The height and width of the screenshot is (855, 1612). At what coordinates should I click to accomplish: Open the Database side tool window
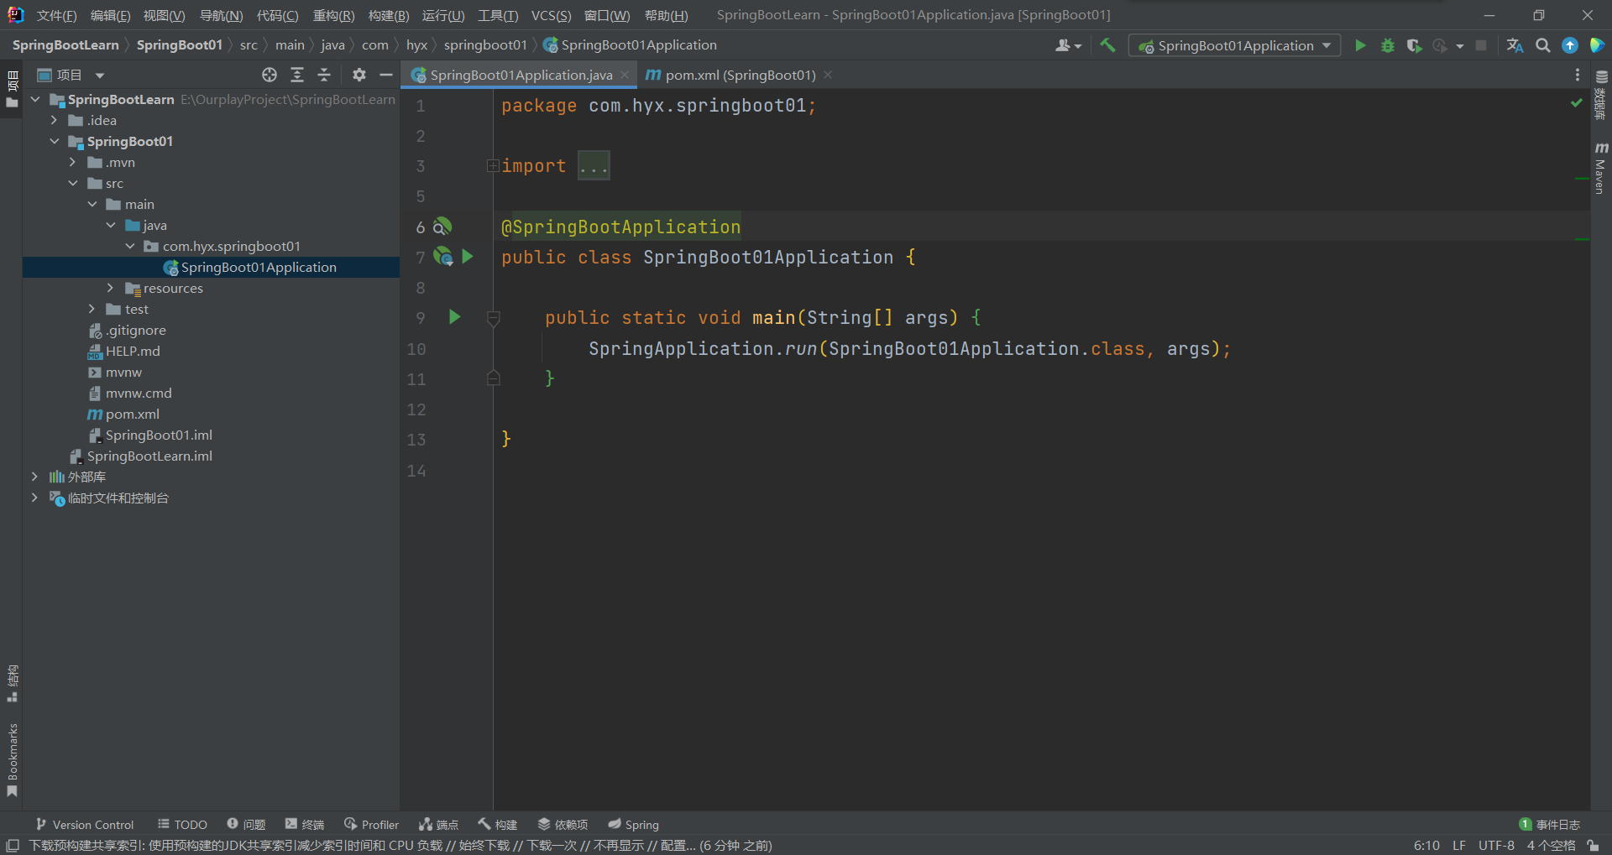(x=1601, y=95)
